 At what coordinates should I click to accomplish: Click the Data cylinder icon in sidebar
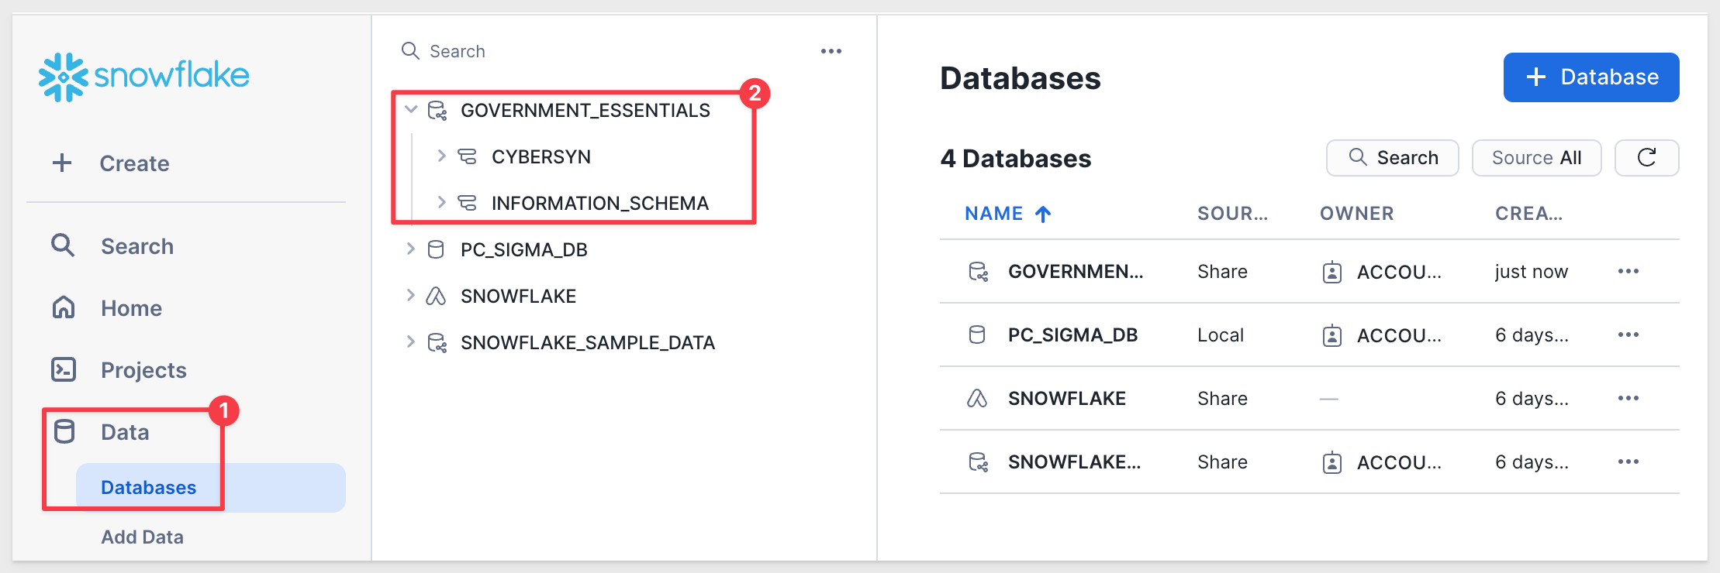pyautogui.click(x=64, y=431)
